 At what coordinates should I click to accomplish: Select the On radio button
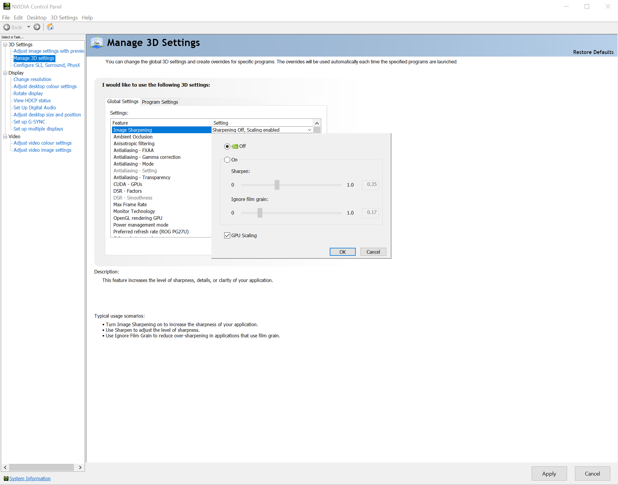(227, 160)
